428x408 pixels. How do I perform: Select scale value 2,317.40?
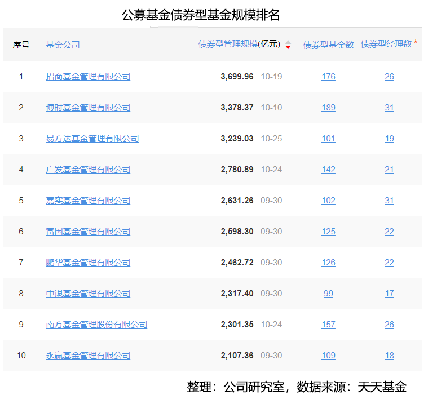pos(237,294)
